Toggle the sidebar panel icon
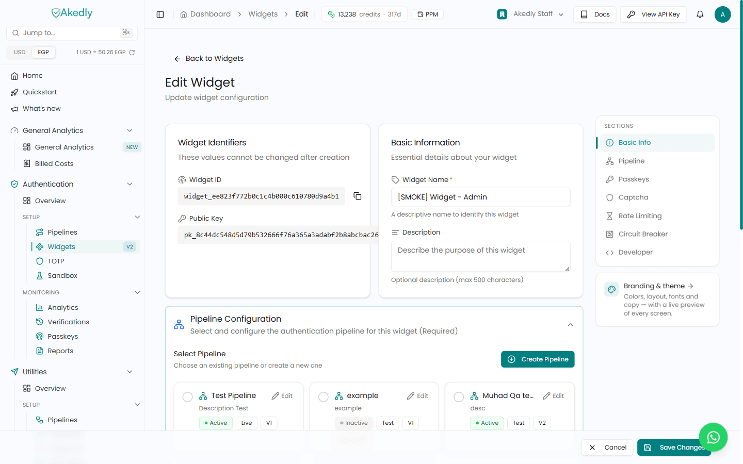Image resolution: width=743 pixels, height=464 pixels. (x=160, y=14)
